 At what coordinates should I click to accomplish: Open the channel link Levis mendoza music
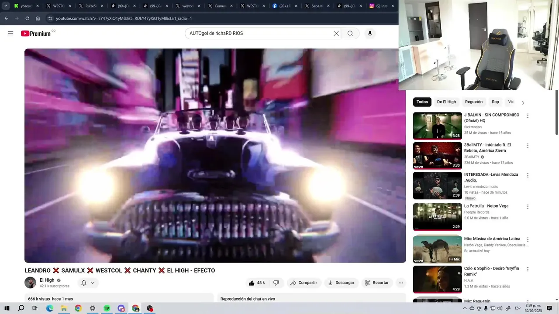coord(481,187)
